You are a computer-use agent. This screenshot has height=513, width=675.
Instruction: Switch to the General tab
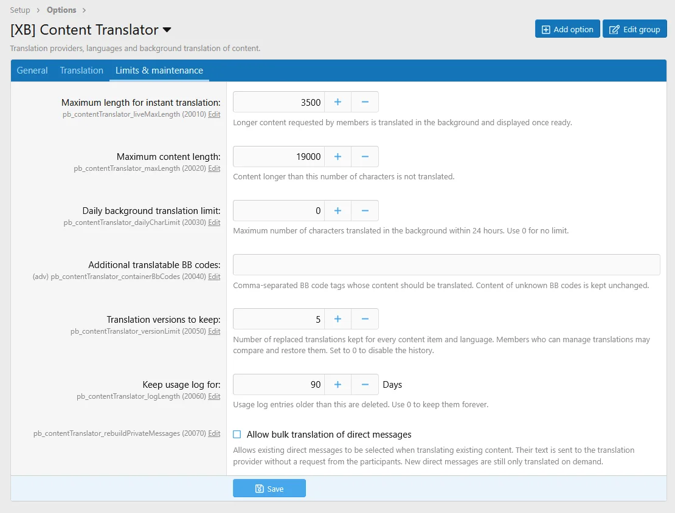tap(32, 71)
